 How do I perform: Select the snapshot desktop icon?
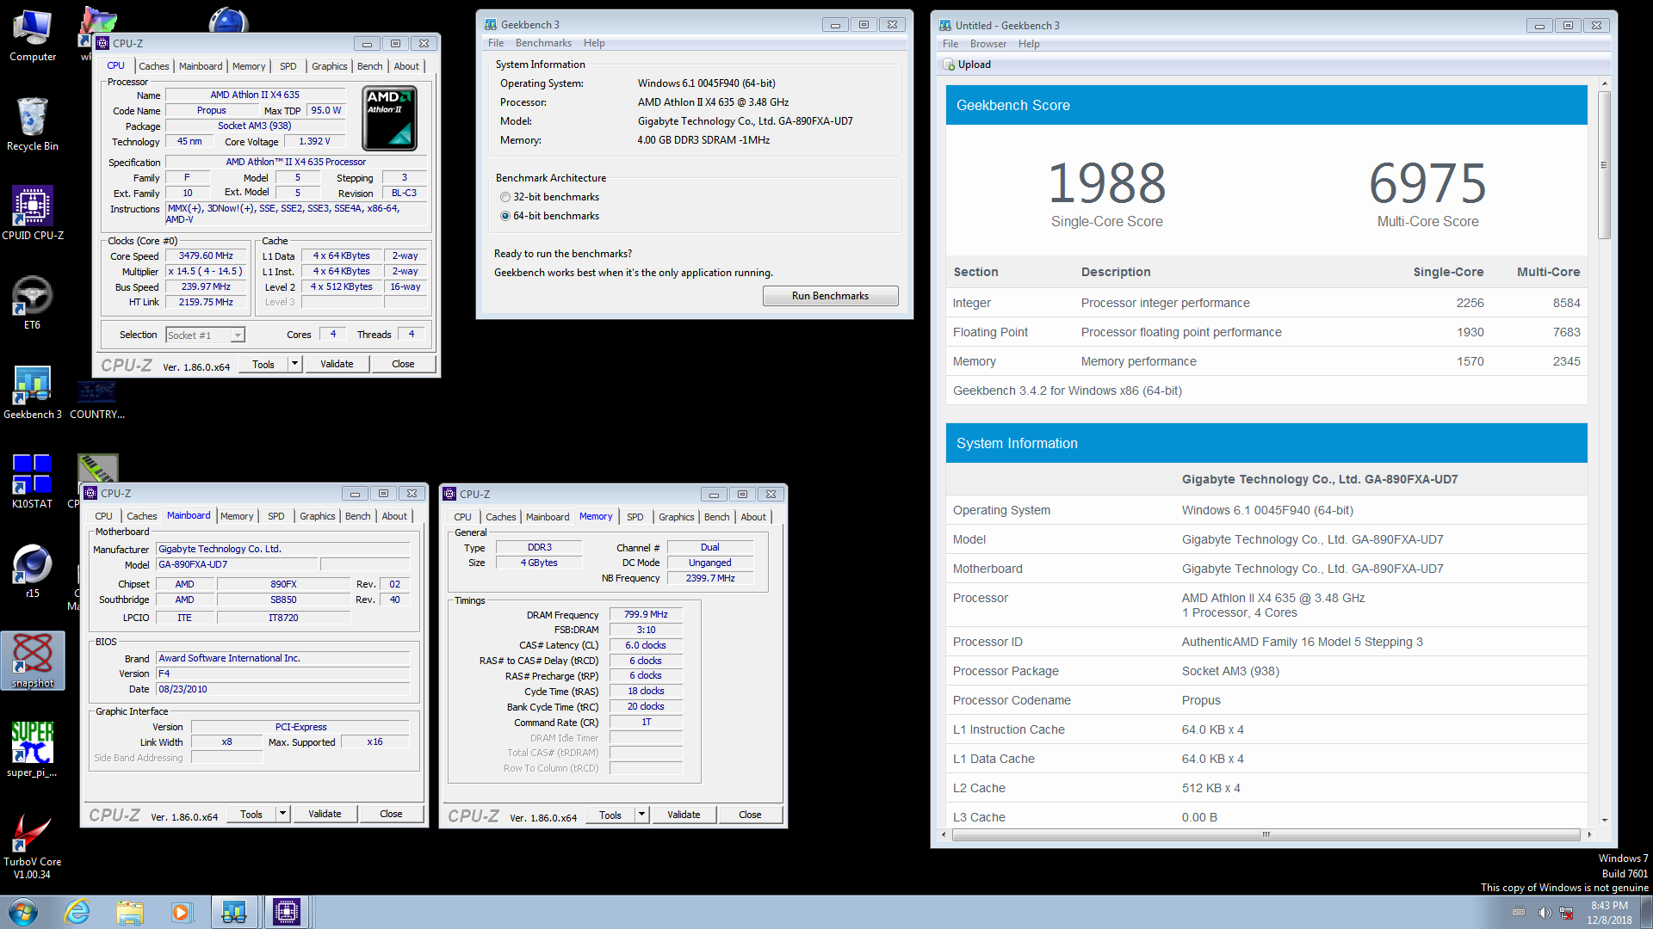33,660
